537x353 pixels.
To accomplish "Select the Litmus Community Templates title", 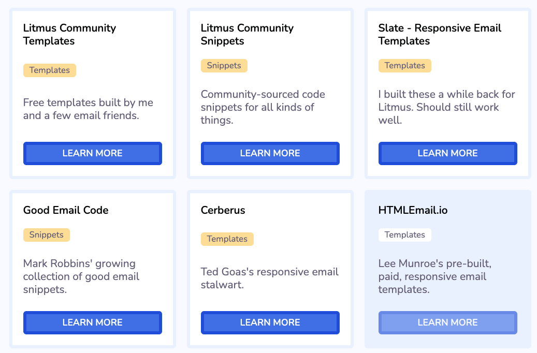I will point(69,35).
